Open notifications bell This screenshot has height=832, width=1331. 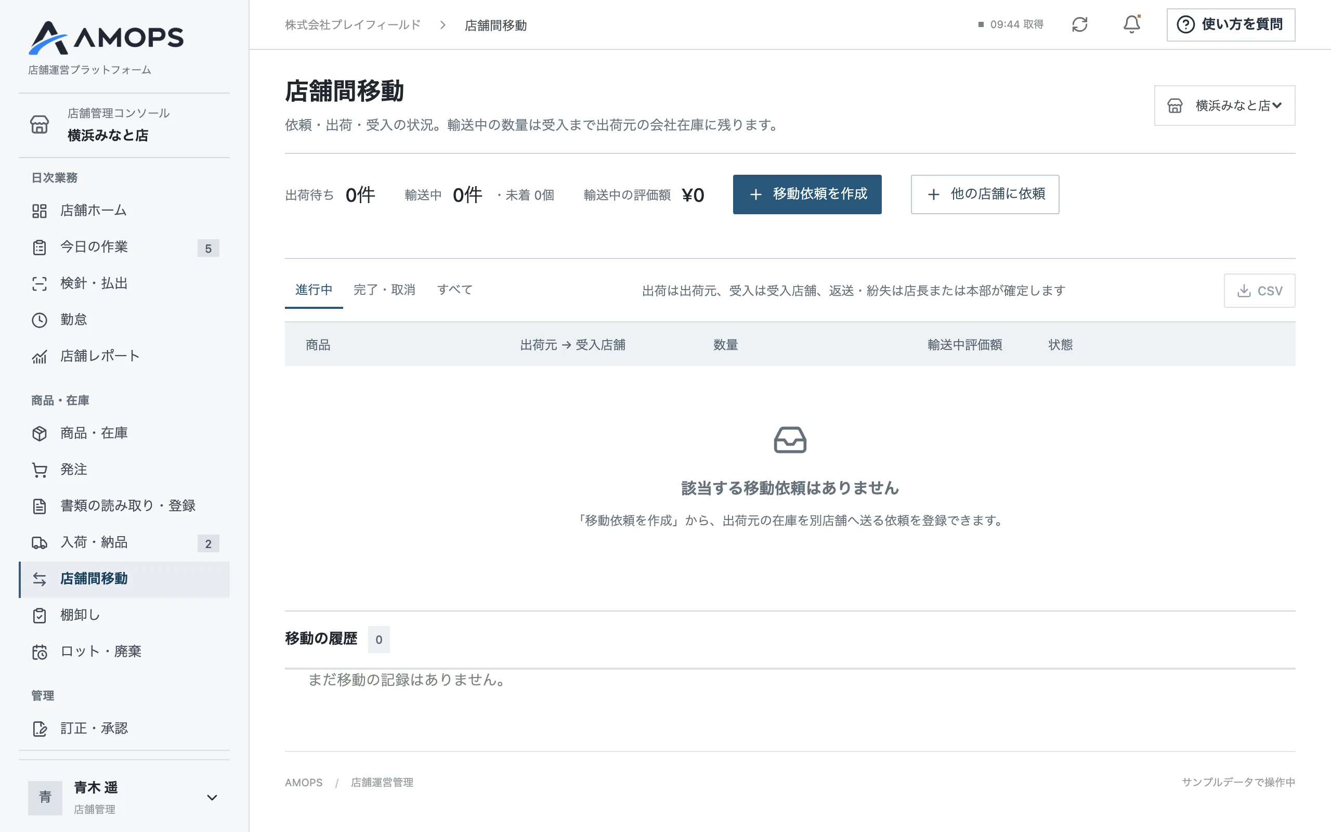[x=1131, y=25]
